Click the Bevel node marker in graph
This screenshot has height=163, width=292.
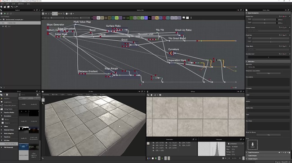click(x=91, y=33)
